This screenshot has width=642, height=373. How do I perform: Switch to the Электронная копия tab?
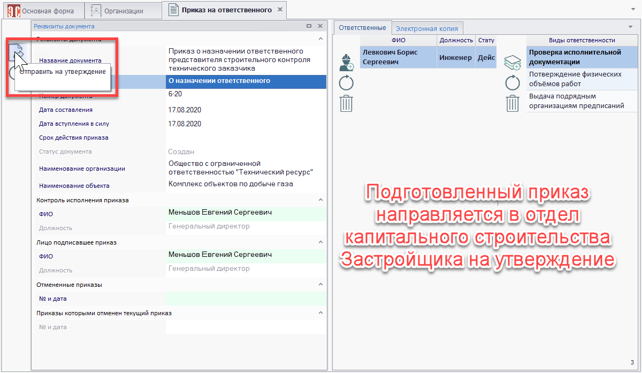click(426, 28)
